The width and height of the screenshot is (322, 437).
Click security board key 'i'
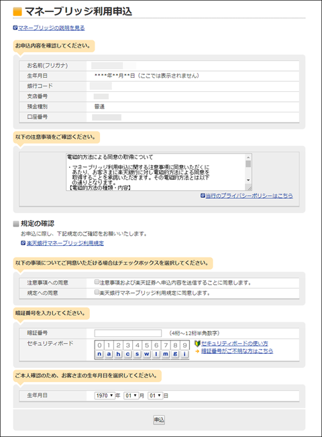pyautogui.click(x=184, y=354)
